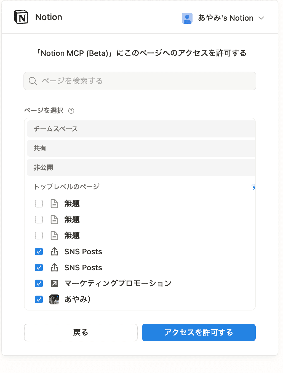Click the share icon of the second SNS Posts
Screen dimensions: 283x373
54,267
